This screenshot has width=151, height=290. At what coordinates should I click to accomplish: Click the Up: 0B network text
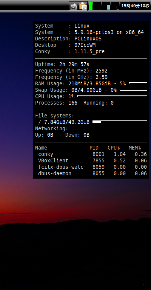click(44, 135)
